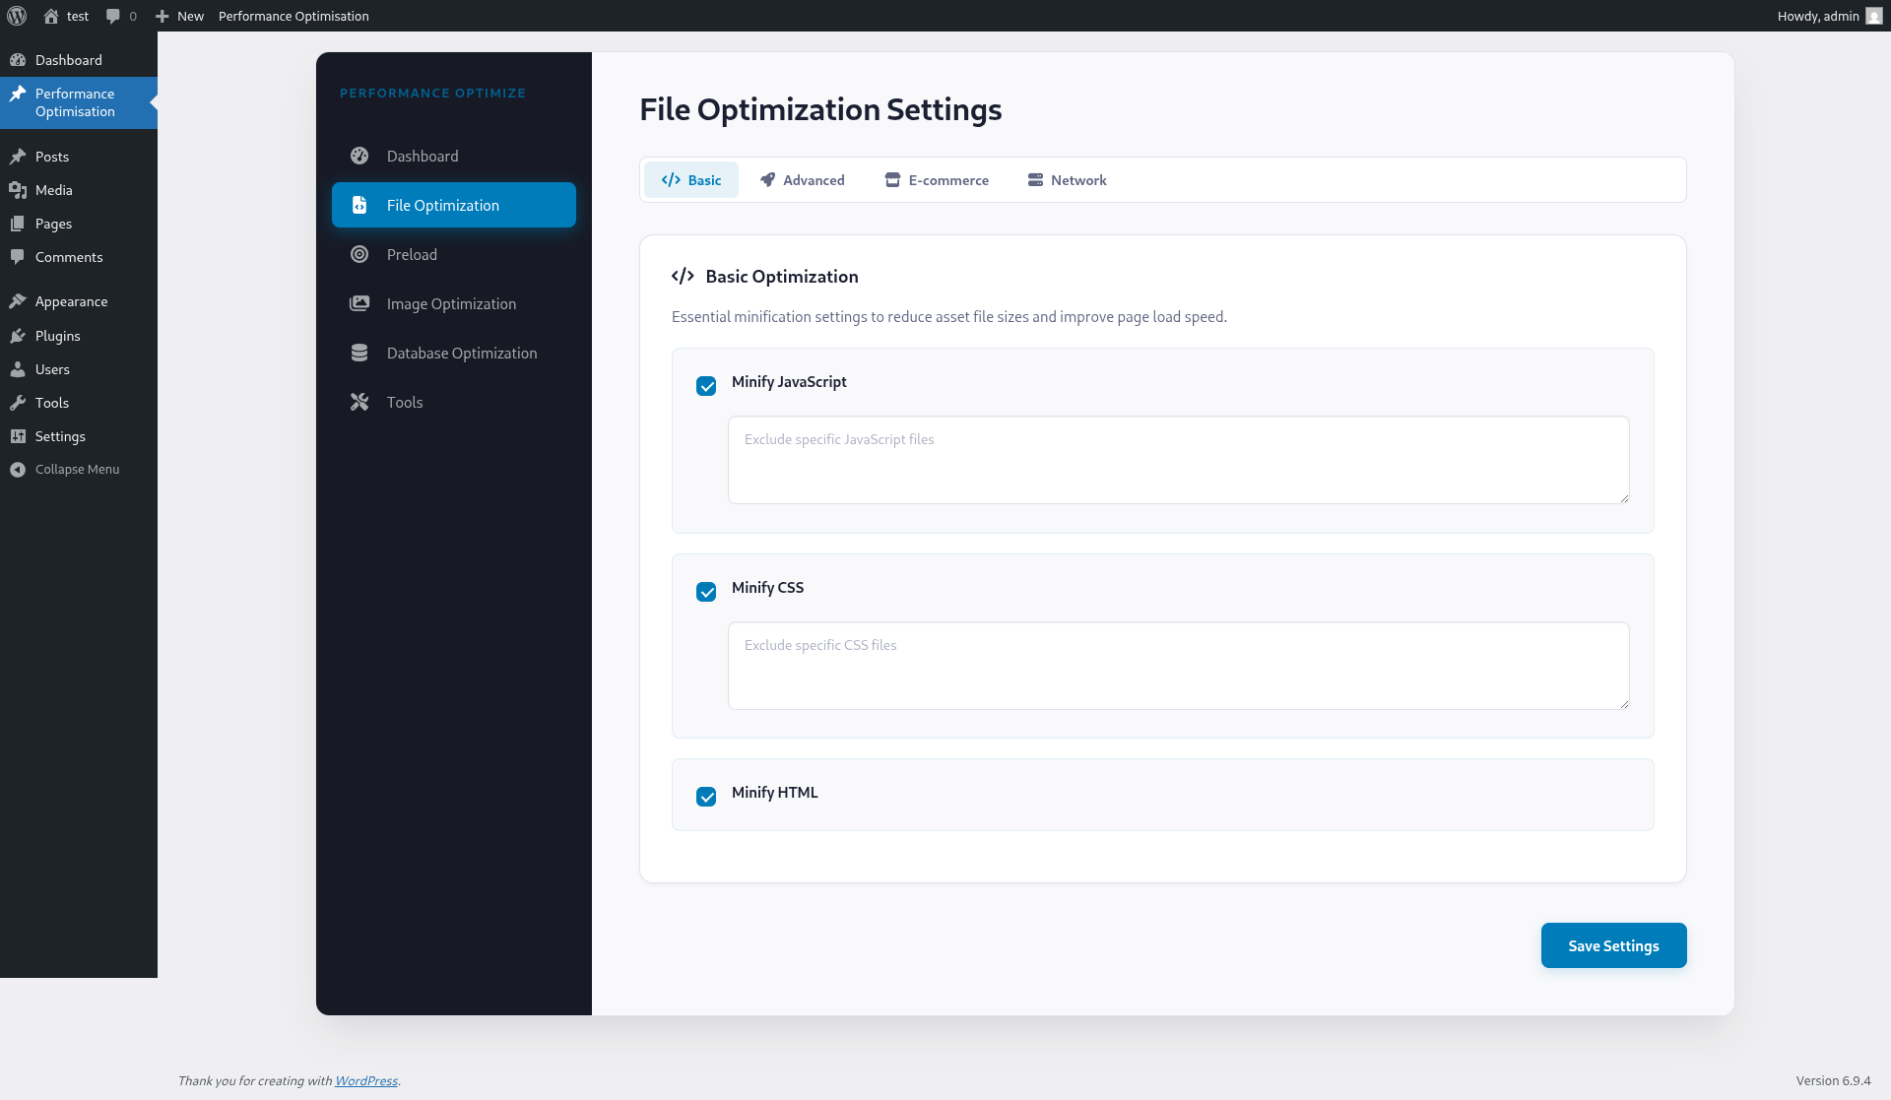Switch to the Advanced tab

(802, 179)
